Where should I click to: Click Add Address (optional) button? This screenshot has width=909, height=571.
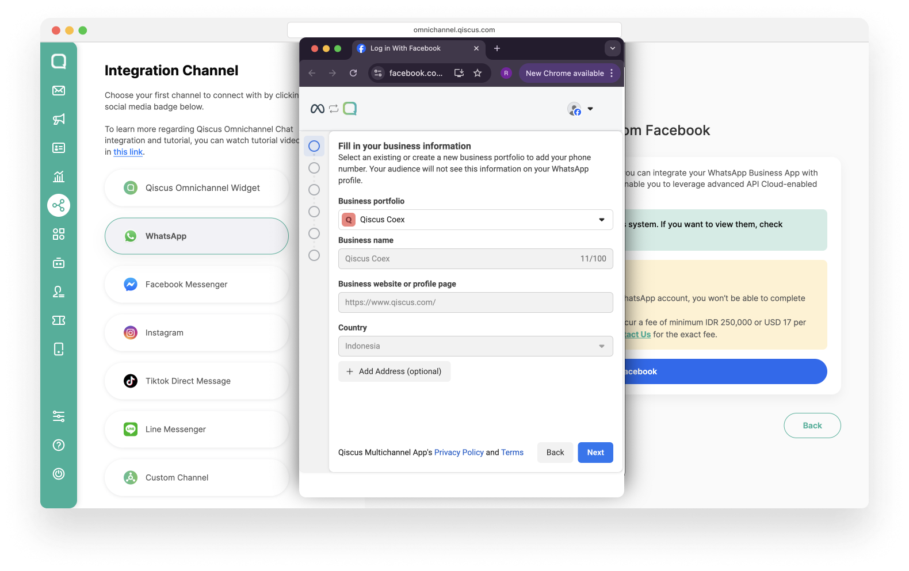pyautogui.click(x=394, y=371)
